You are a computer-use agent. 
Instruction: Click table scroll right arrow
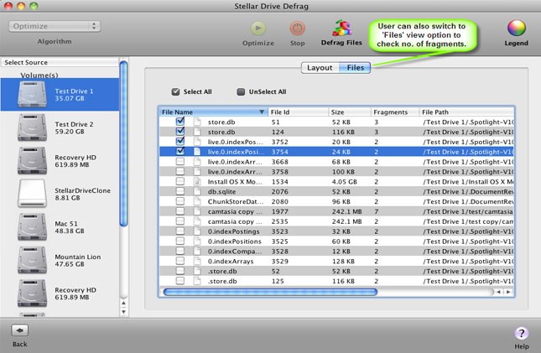(x=508, y=292)
